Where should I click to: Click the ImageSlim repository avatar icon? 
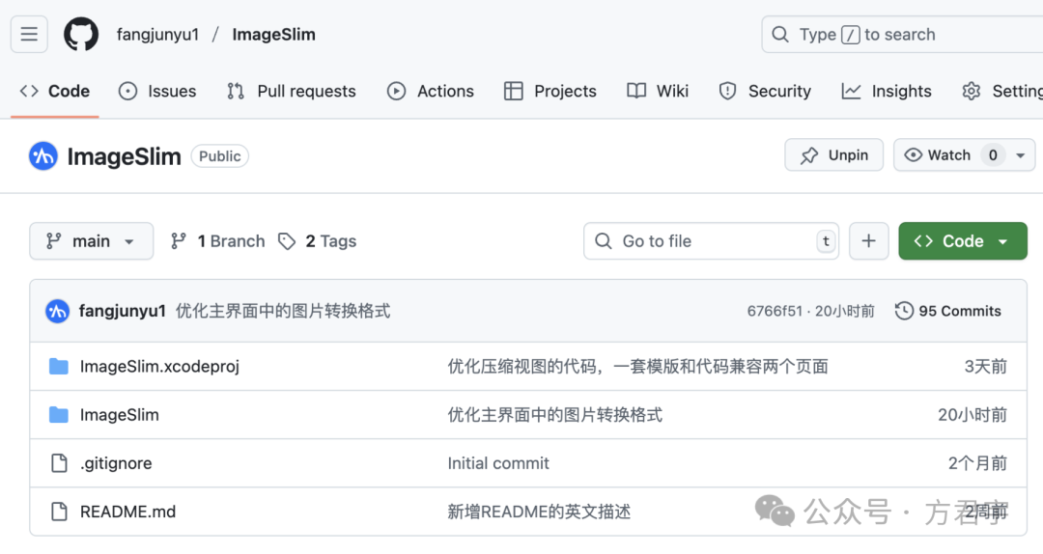coord(43,156)
